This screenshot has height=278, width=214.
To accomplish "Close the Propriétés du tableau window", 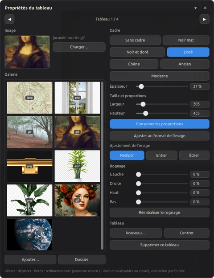I will pos(205,8).
